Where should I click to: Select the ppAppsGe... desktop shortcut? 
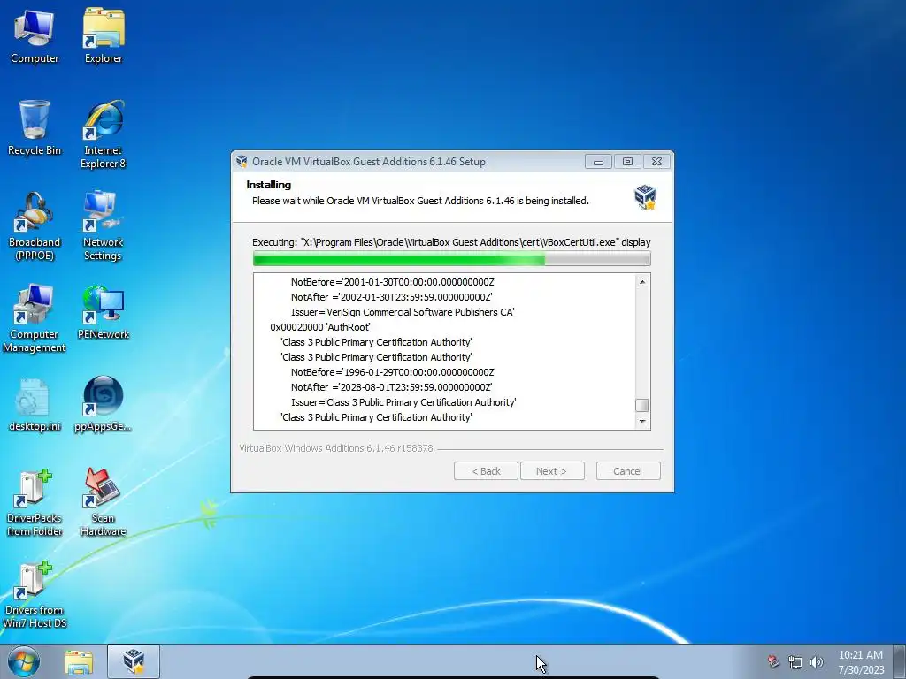103,404
